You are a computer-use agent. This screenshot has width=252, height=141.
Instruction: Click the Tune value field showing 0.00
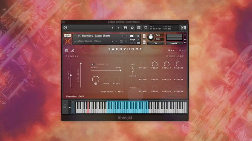point(159,39)
